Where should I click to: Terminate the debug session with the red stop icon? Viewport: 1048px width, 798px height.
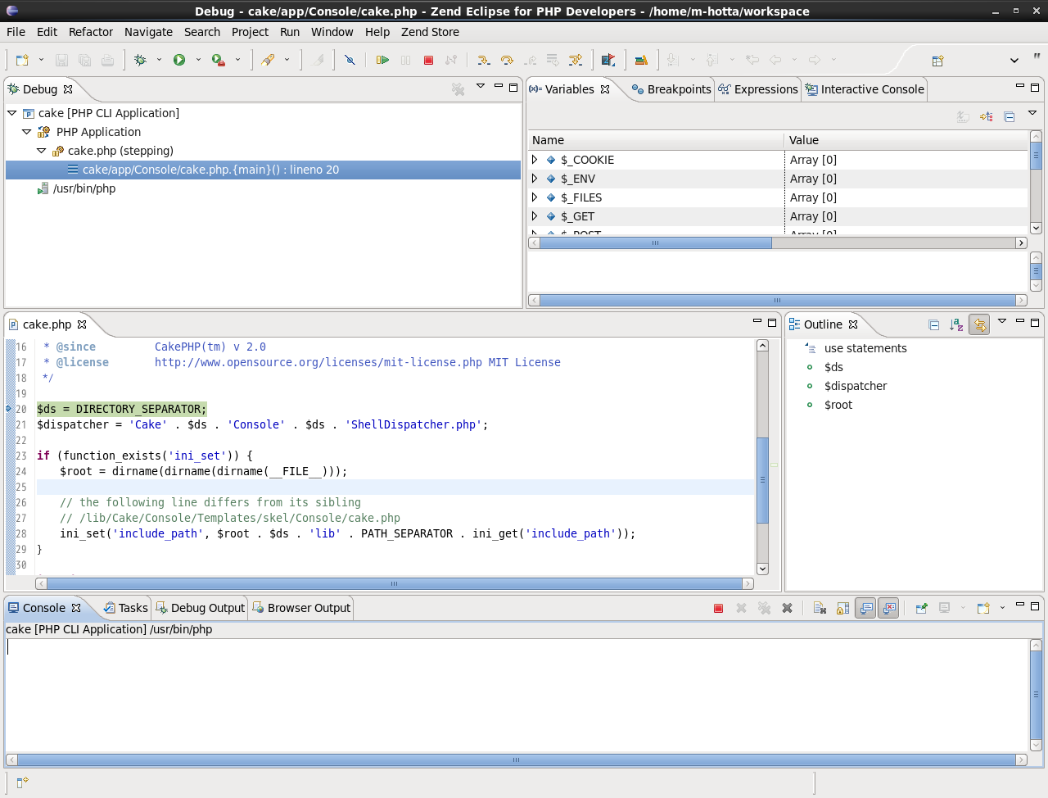click(428, 60)
